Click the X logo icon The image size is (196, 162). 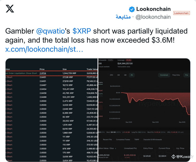[x=10, y=9]
